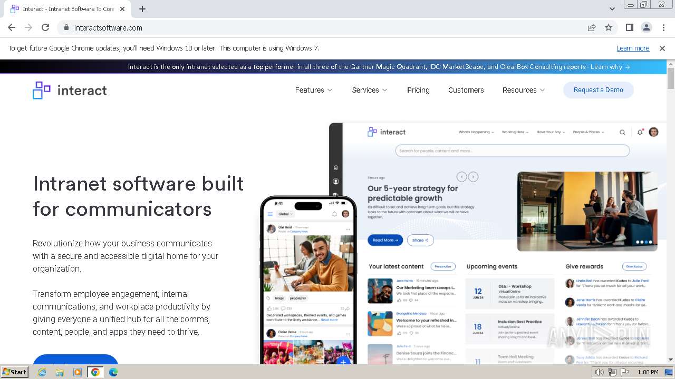The image size is (675, 379).
Task: Open the Edge taskbar icon
Action: [x=113, y=372]
